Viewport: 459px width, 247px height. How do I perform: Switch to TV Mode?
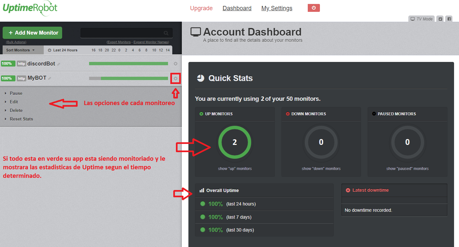pyautogui.click(x=422, y=19)
